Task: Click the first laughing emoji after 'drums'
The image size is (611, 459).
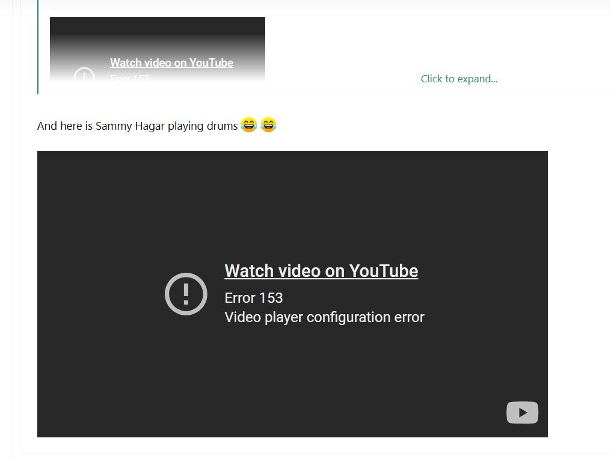Action: [x=248, y=125]
